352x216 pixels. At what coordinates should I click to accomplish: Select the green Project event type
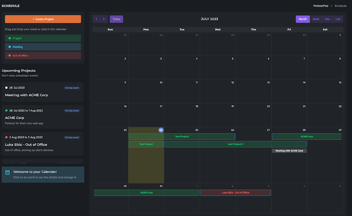[43, 38]
